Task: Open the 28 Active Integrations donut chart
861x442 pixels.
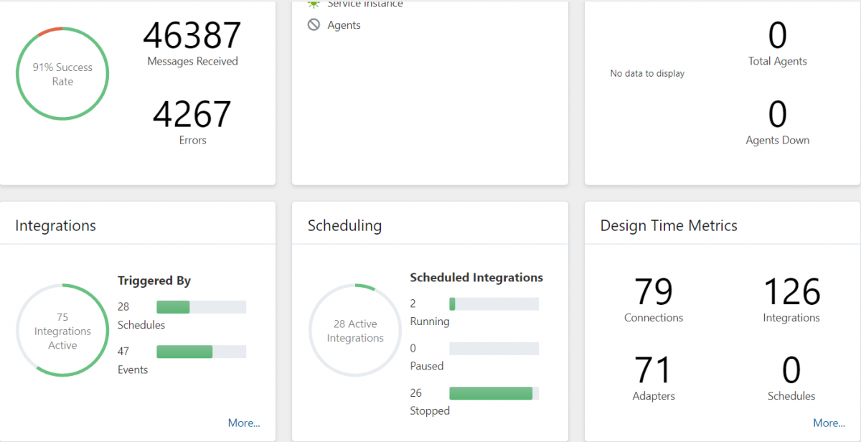Action: pos(354,330)
